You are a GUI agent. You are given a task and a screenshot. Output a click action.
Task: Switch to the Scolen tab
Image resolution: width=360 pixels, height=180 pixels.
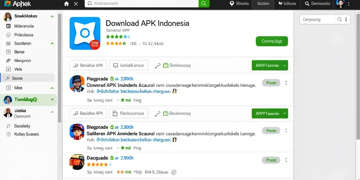[263, 4]
